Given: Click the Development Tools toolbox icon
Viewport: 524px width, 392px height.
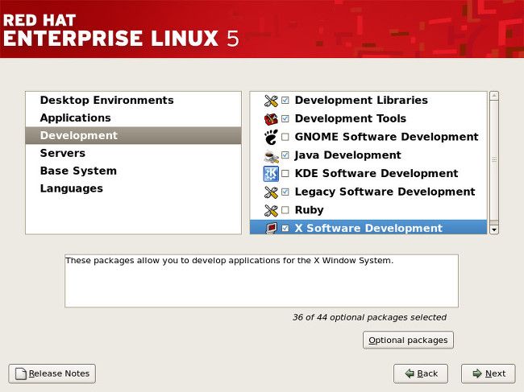Looking at the screenshot, I should (x=271, y=119).
